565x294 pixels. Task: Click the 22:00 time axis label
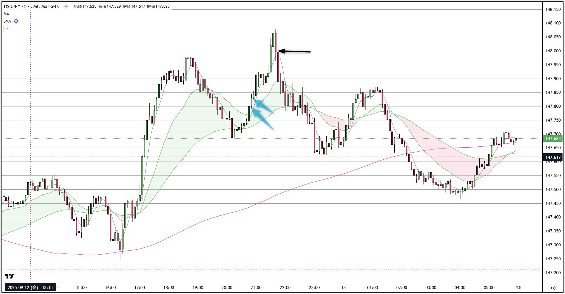285,288
